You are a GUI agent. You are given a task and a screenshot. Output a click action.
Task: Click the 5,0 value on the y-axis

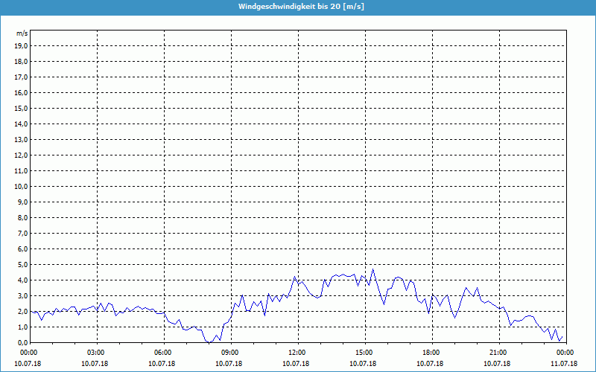point(22,264)
